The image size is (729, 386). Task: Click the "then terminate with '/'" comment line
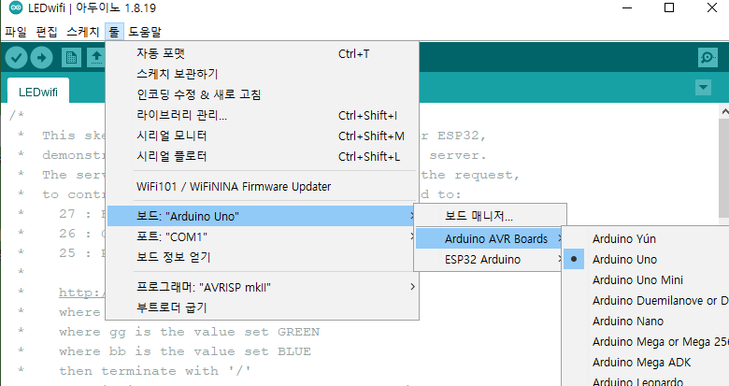tap(155, 371)
